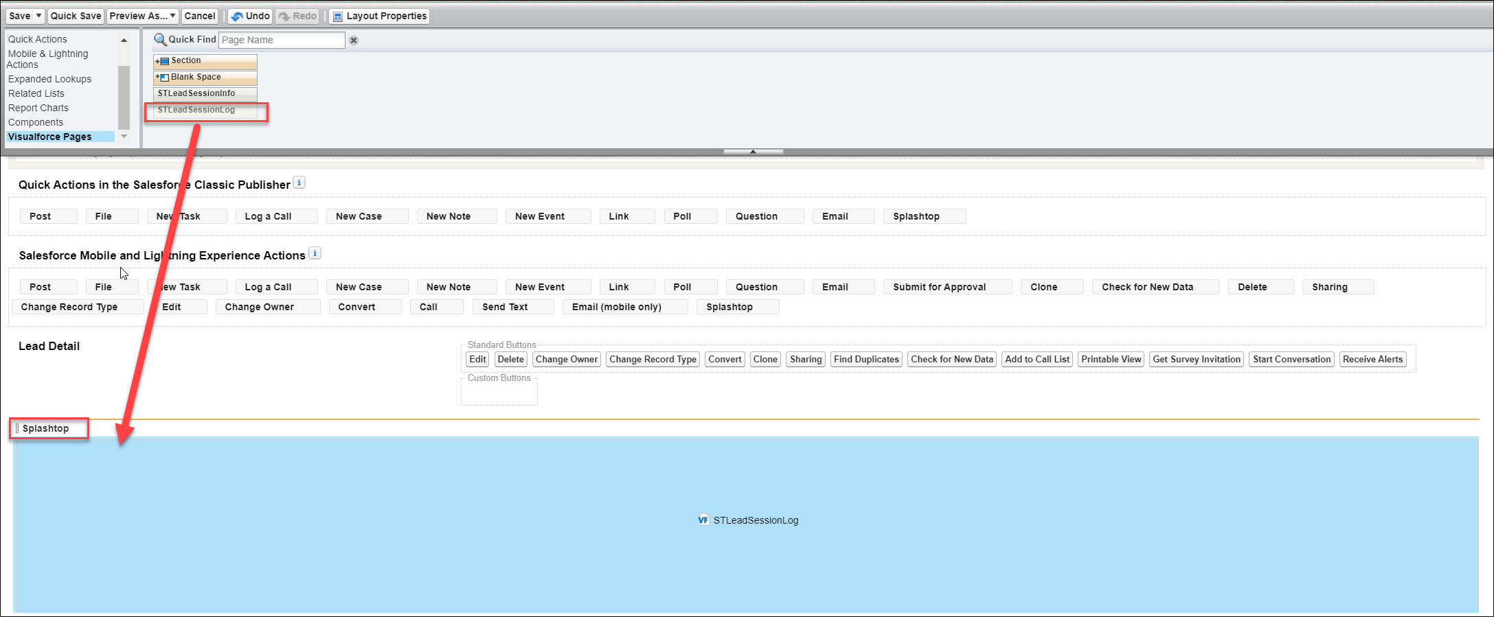The width and height of the screenshot is (1494, 617).
Task: Click Call Lightning action
Action: tap(436, 307)
